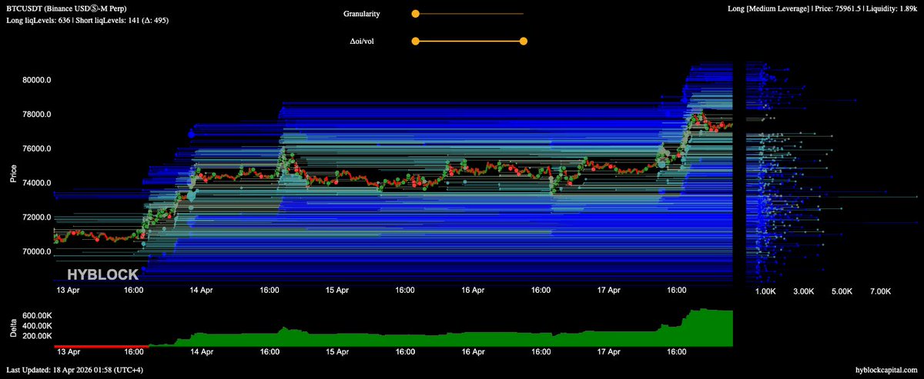Click the 7.00K liquidity axis label
Viewport: 924px width, 379px height.
pyautogui.click(x=880, y=291)
